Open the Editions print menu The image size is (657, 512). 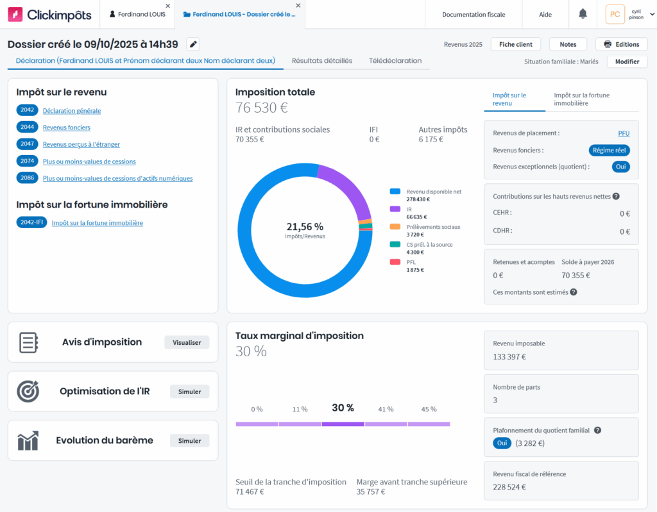(x=621, y=44)
